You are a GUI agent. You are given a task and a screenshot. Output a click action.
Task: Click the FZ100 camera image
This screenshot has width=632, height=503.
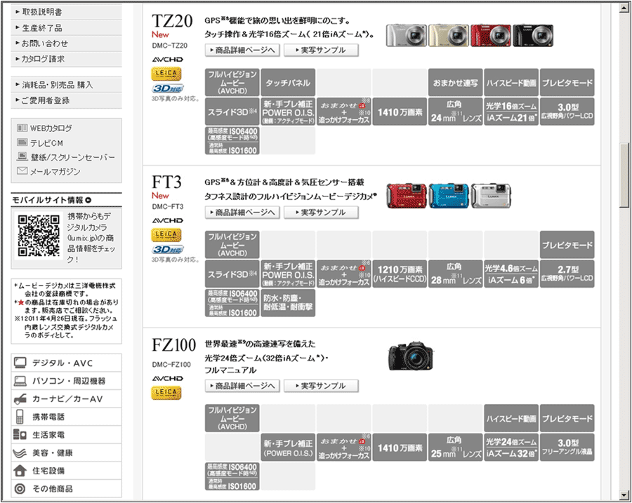pos(411,356)
